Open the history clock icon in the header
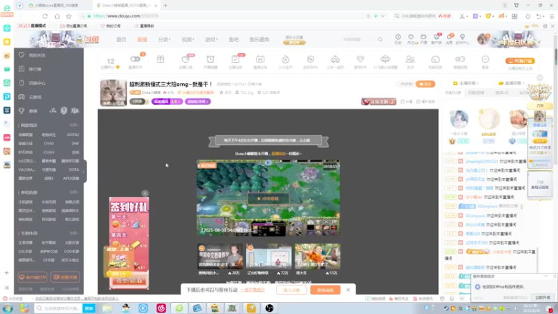The height and width of the screenshot is (314, 558). click(398, 37)
